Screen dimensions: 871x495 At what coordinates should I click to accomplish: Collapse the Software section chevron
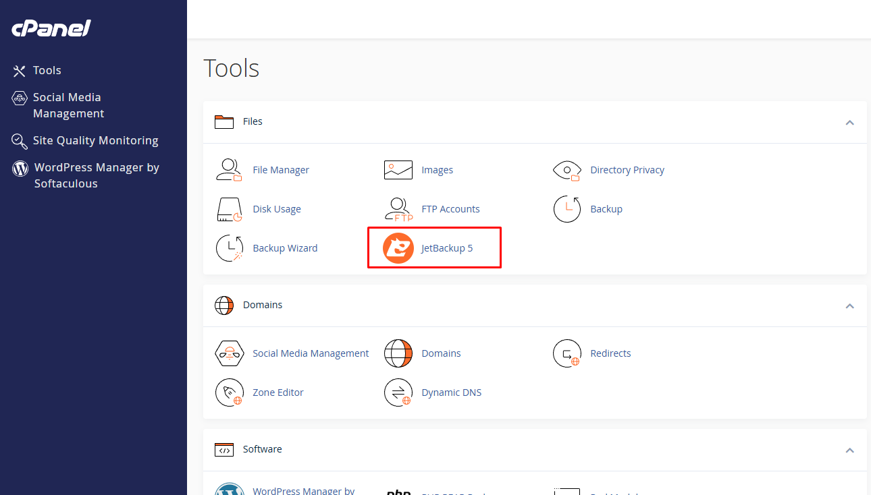coord(849,450)
